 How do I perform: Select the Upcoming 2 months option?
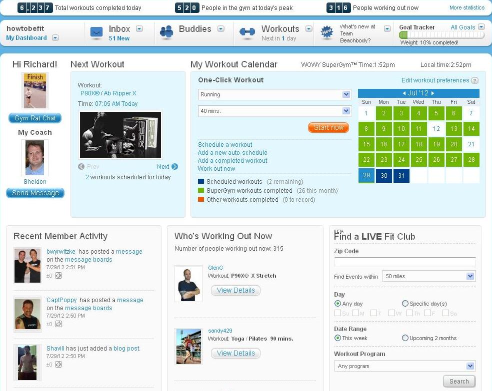point(405,338)
